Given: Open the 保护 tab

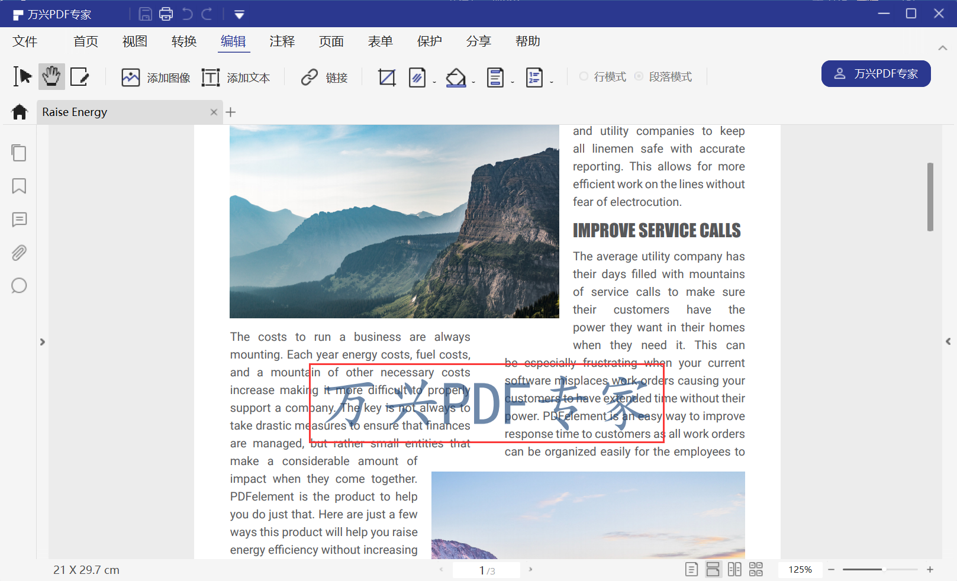Looking at the screenshot, I should pyautogui.click(x=430, y=41).
